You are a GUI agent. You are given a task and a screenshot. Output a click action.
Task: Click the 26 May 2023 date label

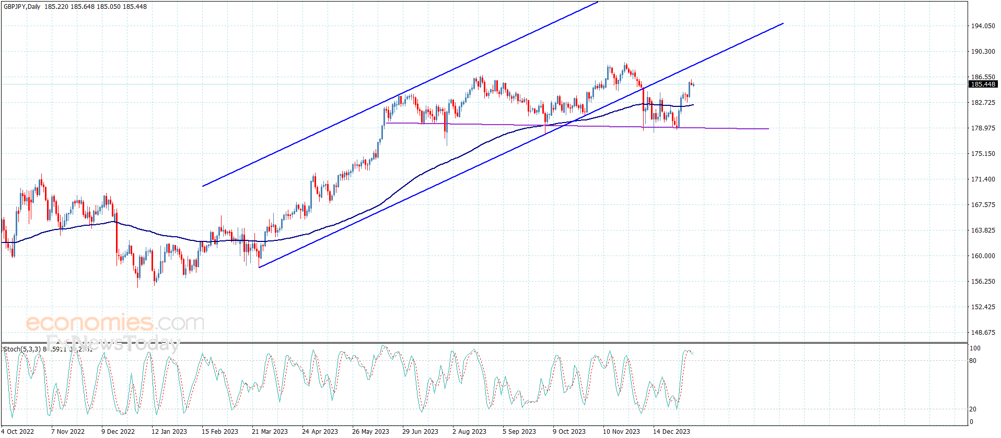pyautogui.click(x=370, y=431)
